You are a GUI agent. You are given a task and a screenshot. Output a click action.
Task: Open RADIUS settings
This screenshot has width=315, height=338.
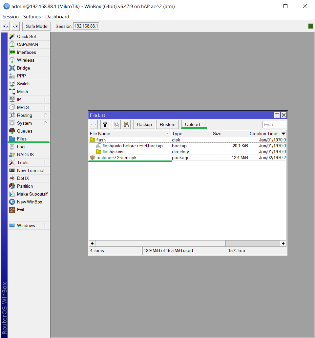[29, 155]
